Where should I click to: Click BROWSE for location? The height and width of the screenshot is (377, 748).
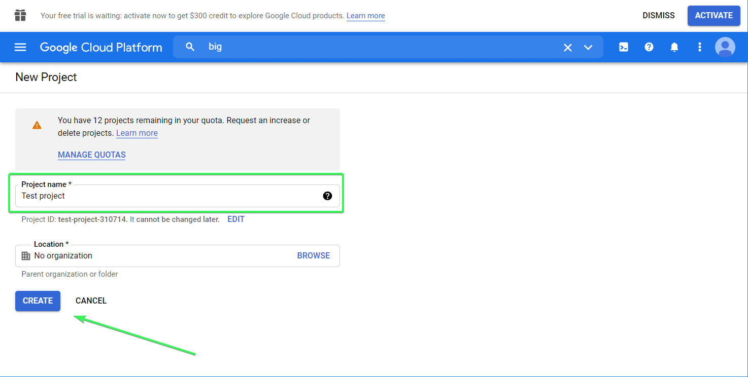click(x=314, y=256)
